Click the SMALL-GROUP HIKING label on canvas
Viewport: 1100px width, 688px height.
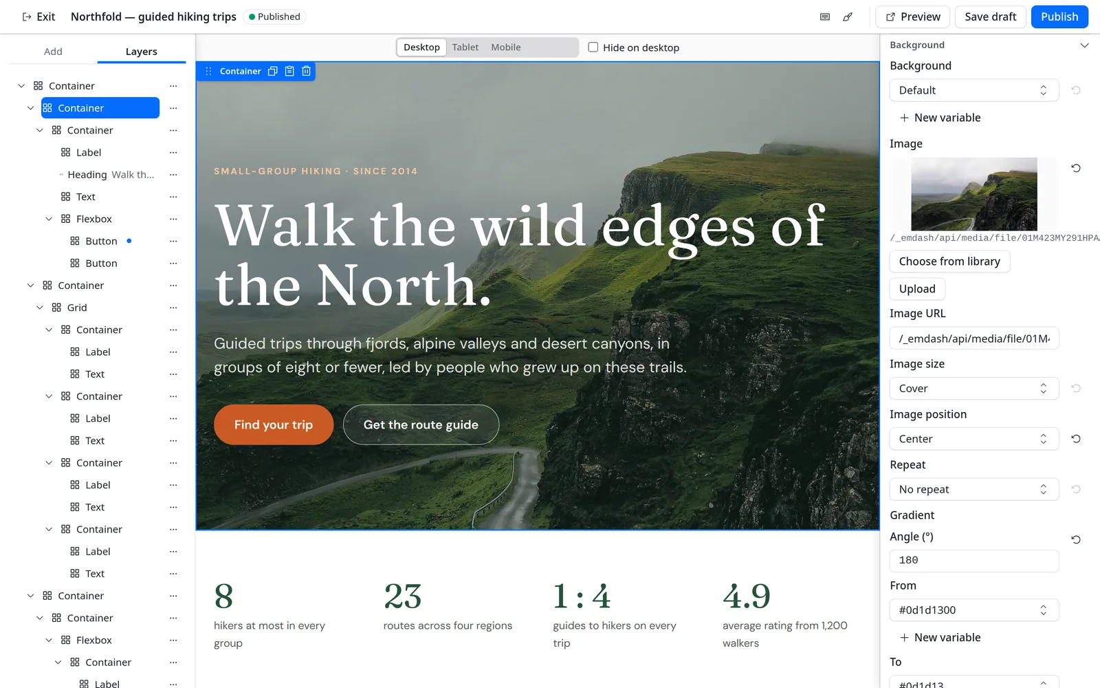tap(316, 171)
